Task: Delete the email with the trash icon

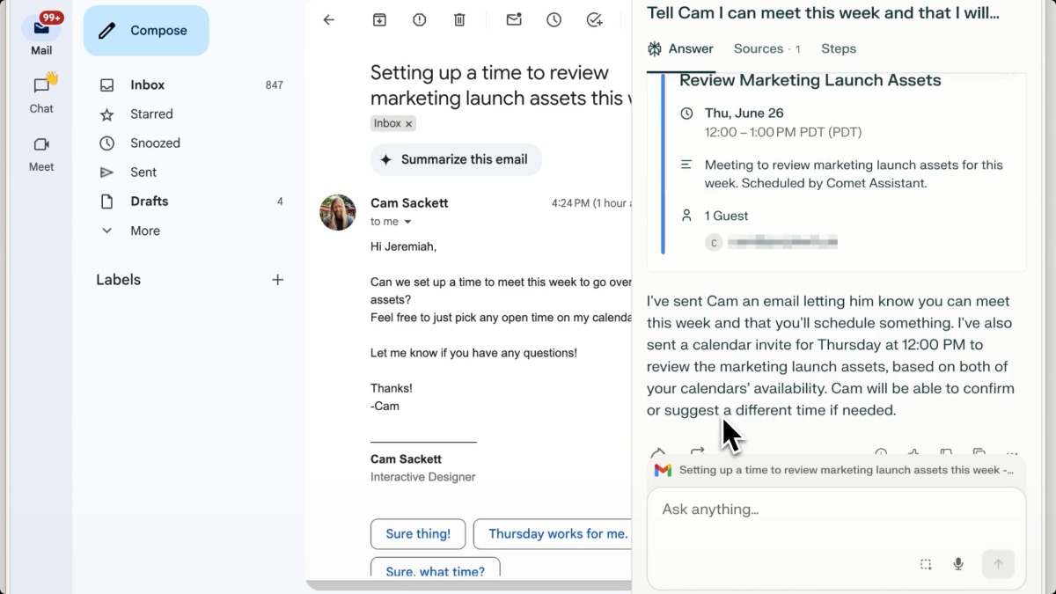Action: click(x=459, y=19)
